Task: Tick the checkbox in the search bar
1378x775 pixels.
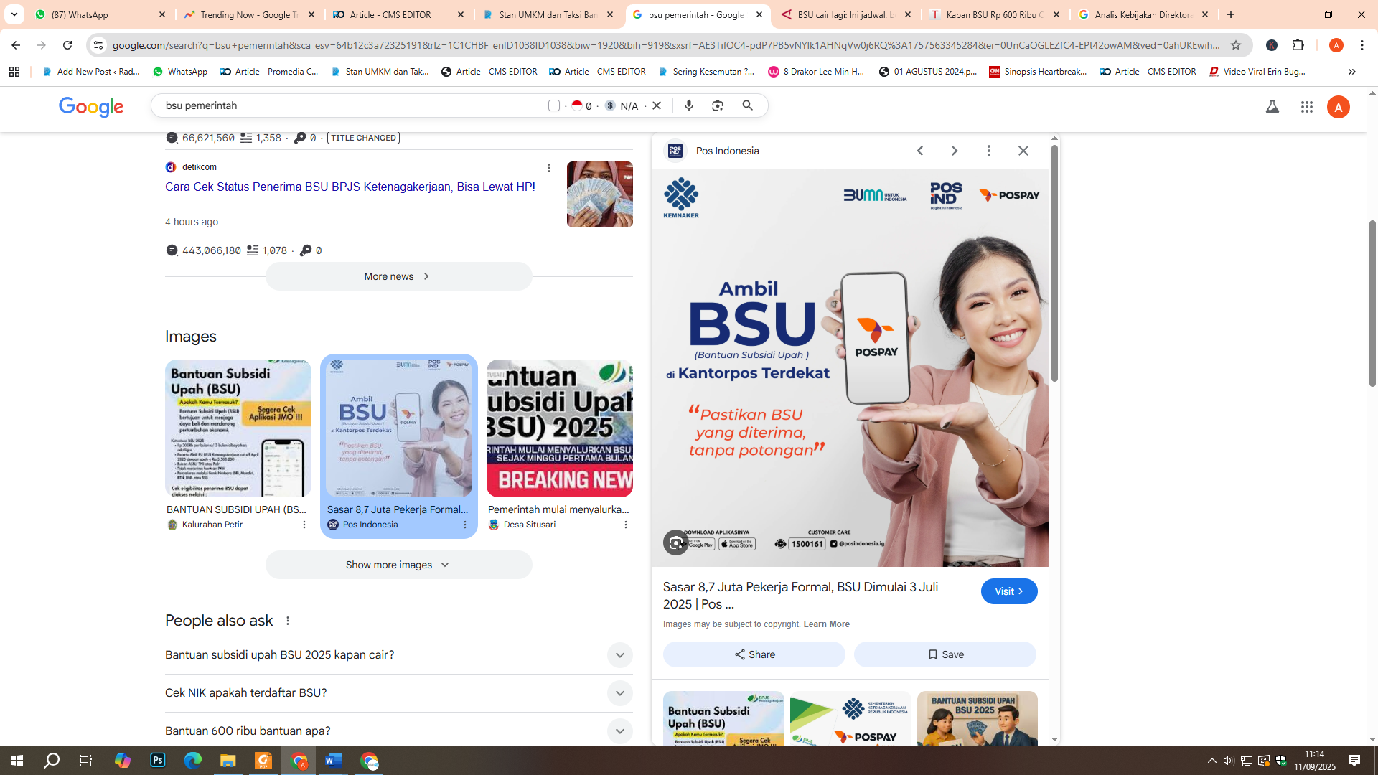Action: pyautogui.click(x=554, y=105)
